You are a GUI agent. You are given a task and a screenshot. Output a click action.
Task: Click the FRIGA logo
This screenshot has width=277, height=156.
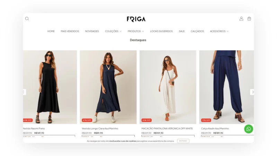coord(136,19)
